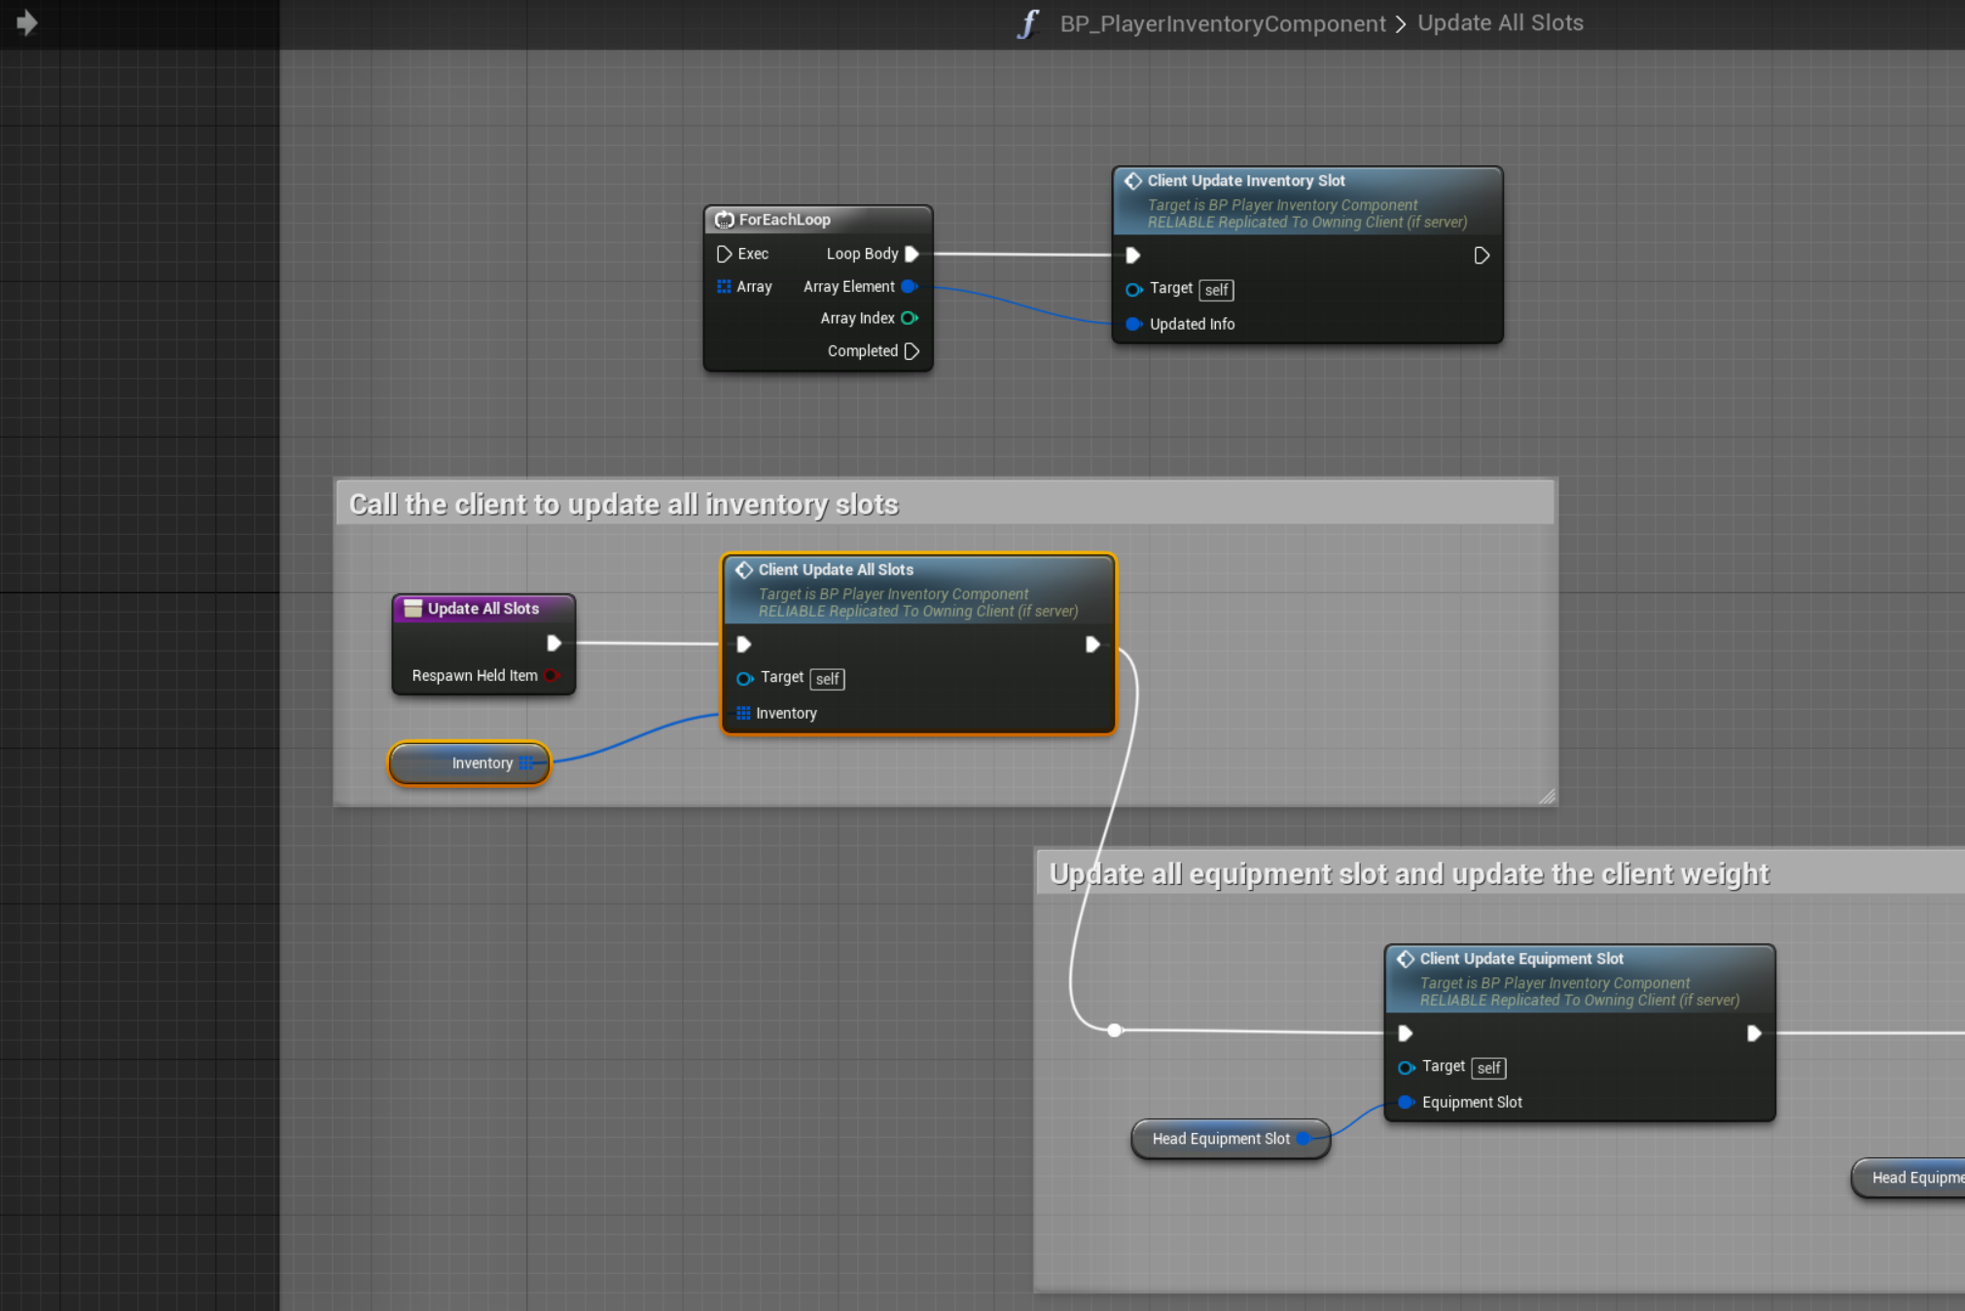Select Update All Slots breadcrumb item

1500,23
